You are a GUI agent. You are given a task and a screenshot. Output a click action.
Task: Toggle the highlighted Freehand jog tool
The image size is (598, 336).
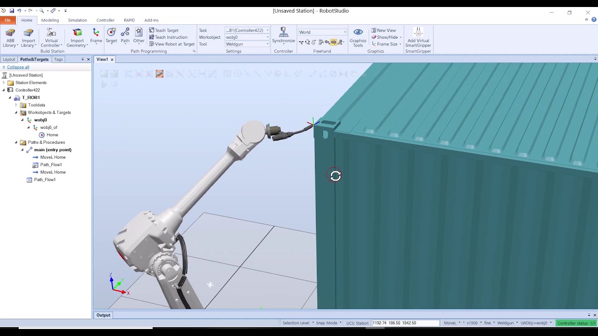tap(334, 42)
